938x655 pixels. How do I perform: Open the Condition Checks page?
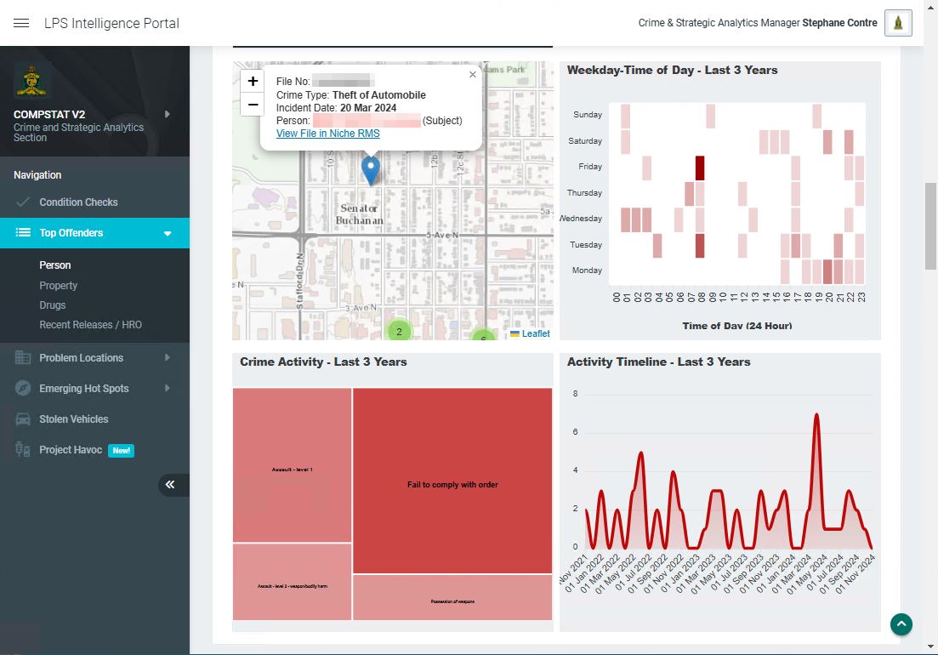coord(78,202)
